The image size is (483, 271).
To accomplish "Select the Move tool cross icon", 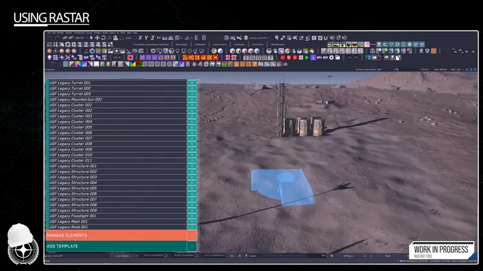I will 97,38.
